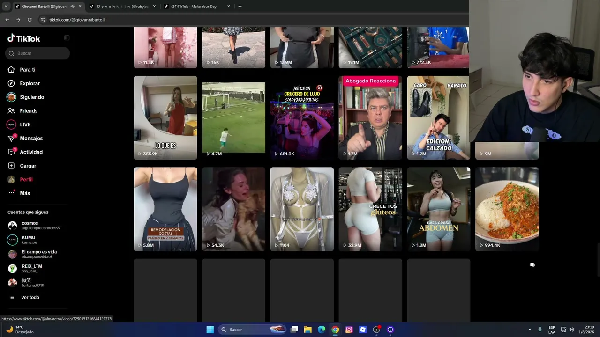Open the Perfil page
This screenshot has height=337, width=600.
[x=26, y=179]
